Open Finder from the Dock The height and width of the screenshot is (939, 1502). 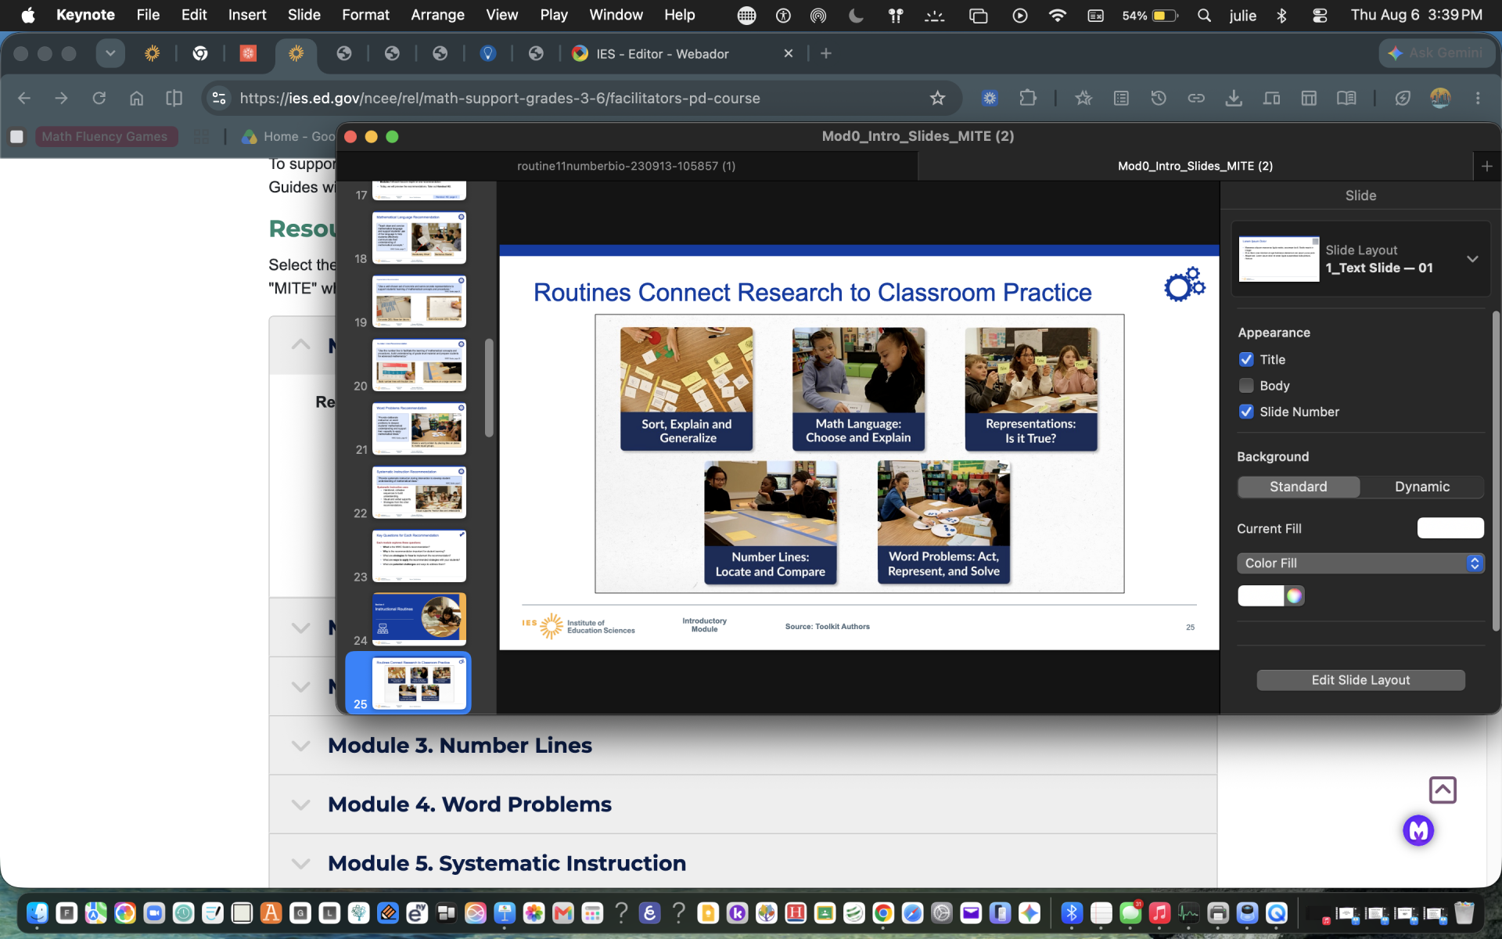[38, 912]
